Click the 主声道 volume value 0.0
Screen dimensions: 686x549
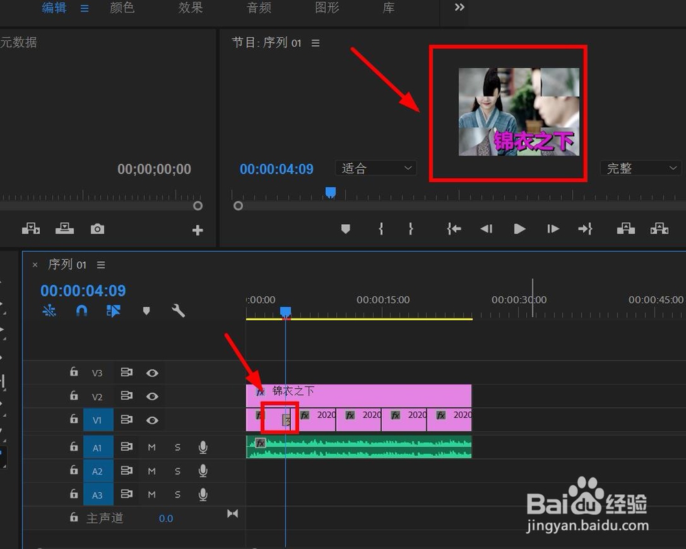pos(166,518)
